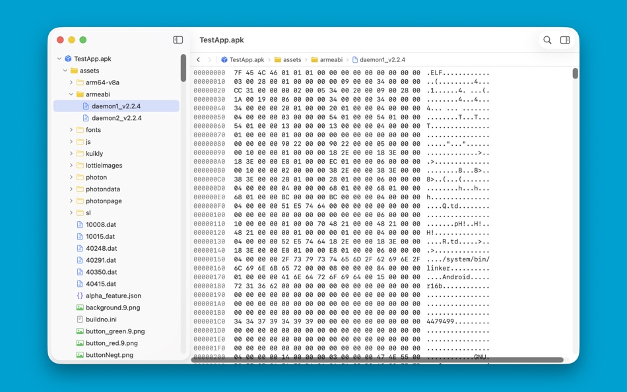The width and height of the screenshot is (627, 392).
Task: Click the 40415.dat file icon
Action: click(80, 284)
